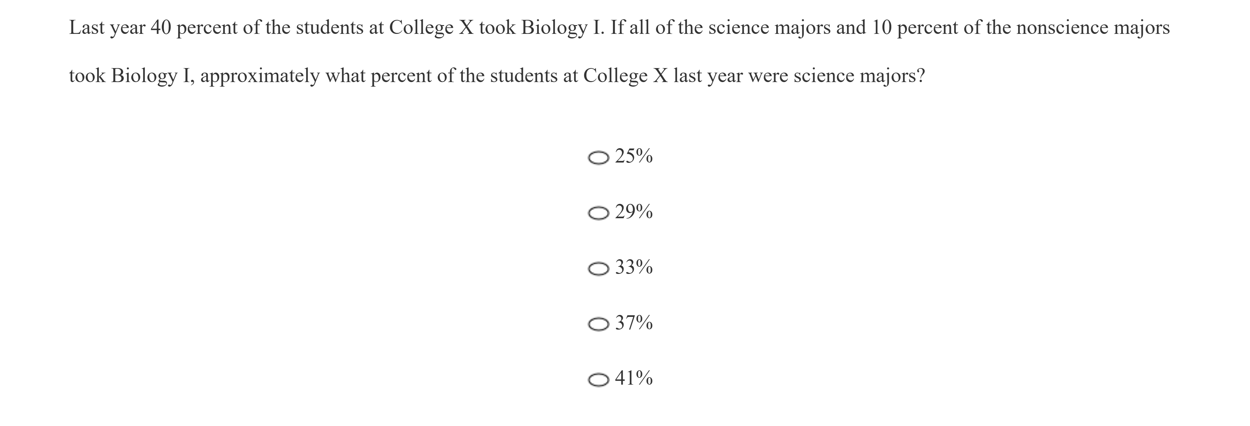1250x426 pixels.
Task: Click the "37%" answer label text
Action: coord(634,322)
